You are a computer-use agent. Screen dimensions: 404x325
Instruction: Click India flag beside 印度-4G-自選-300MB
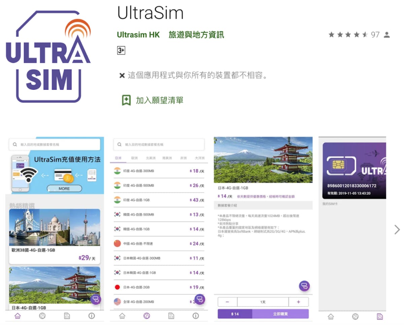(x=117, y=171)
